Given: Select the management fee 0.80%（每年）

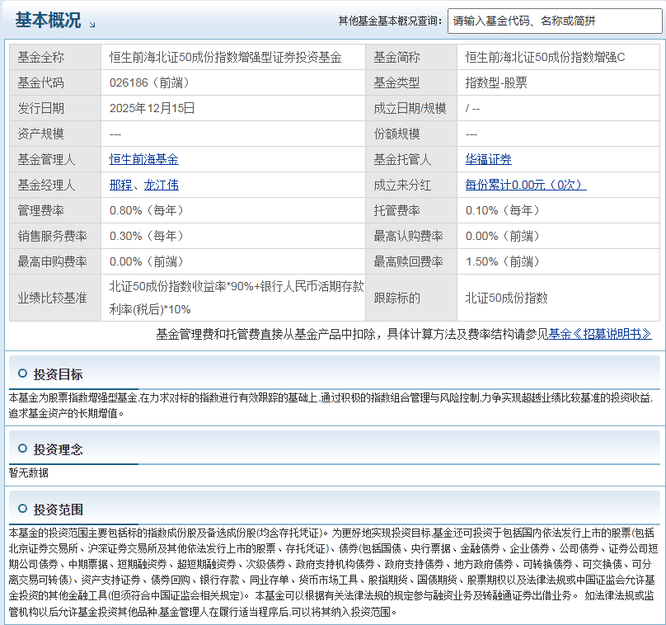Looking at the screenshot, I should pyautogui.click(x=147, y=210).
